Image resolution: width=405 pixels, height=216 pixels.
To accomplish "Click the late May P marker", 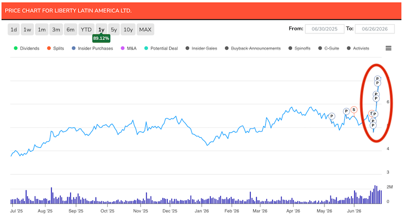I will tap(346, 111).
